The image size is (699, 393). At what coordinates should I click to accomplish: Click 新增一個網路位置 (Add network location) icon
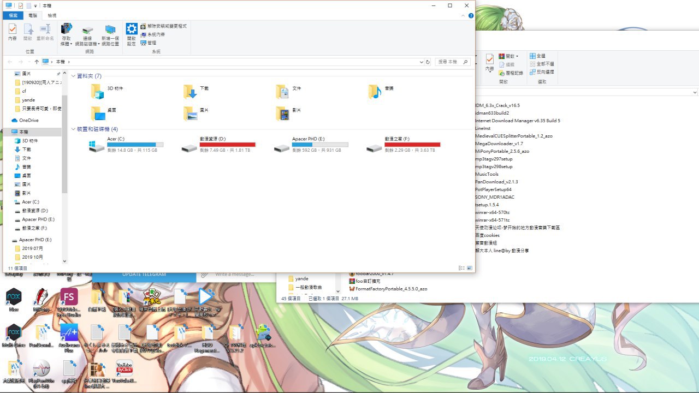[110, 35]
